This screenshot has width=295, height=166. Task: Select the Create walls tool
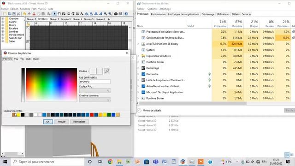coord(64,14)
